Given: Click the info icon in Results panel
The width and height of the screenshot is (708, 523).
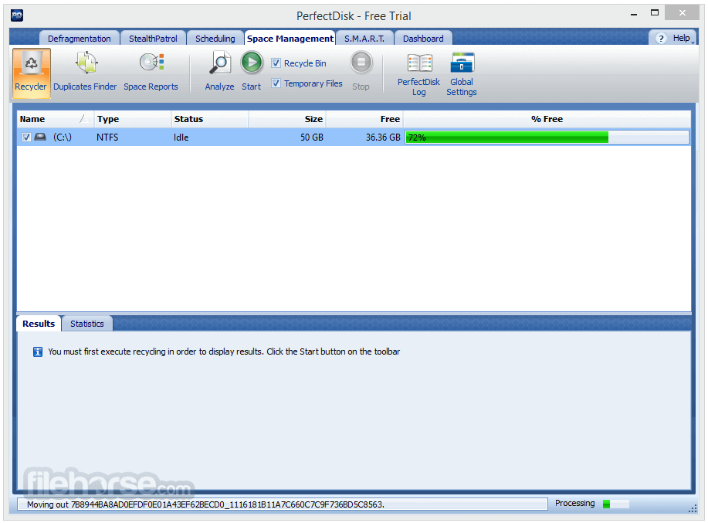Looking at the screenshot, I should pos(38,351).
